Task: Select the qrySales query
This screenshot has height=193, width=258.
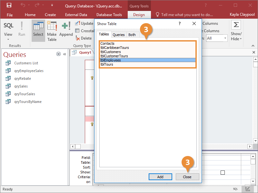Action: 21,86
